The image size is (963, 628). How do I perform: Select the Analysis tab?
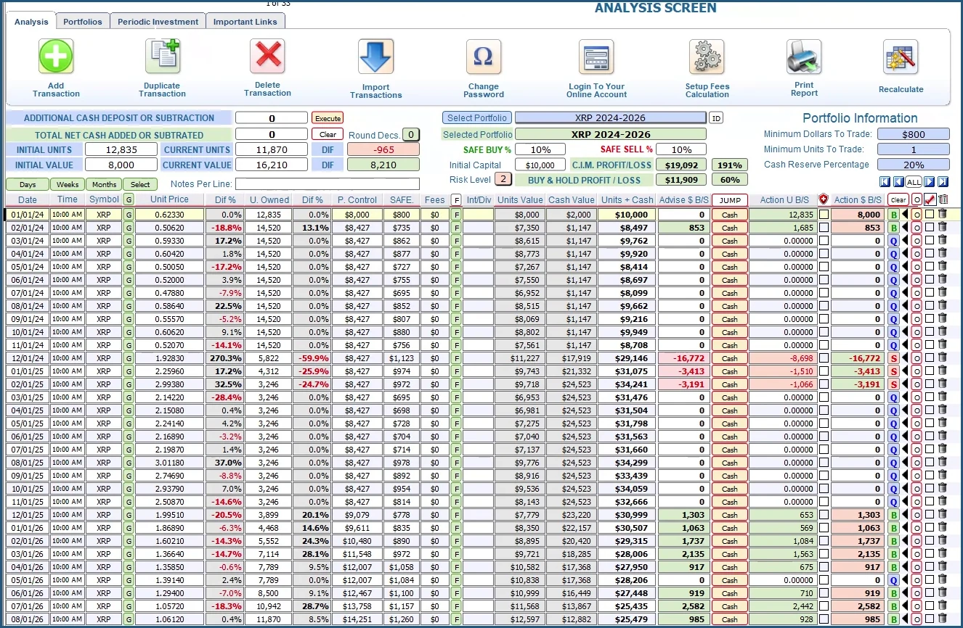(31, 22)
